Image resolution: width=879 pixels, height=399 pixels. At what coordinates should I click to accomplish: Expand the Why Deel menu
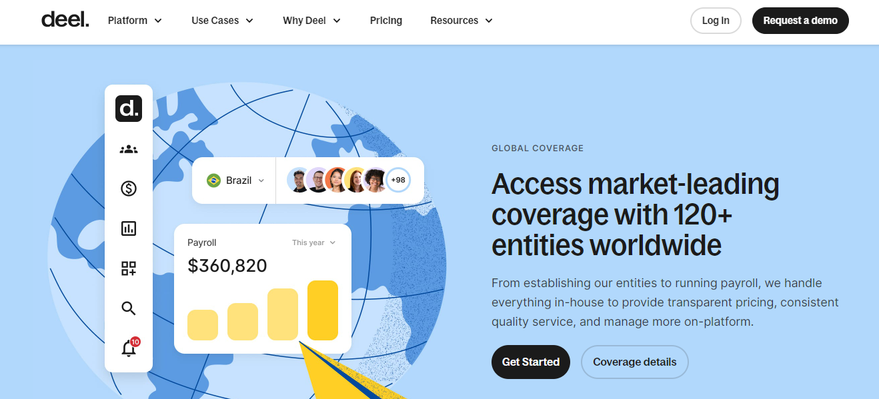(x=311, y=21)
